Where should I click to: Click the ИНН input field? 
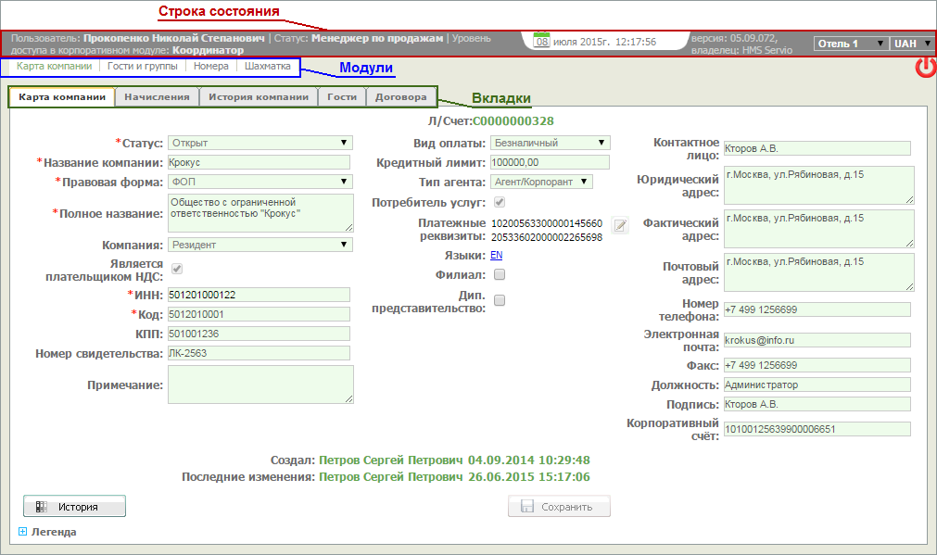point(260,295)
